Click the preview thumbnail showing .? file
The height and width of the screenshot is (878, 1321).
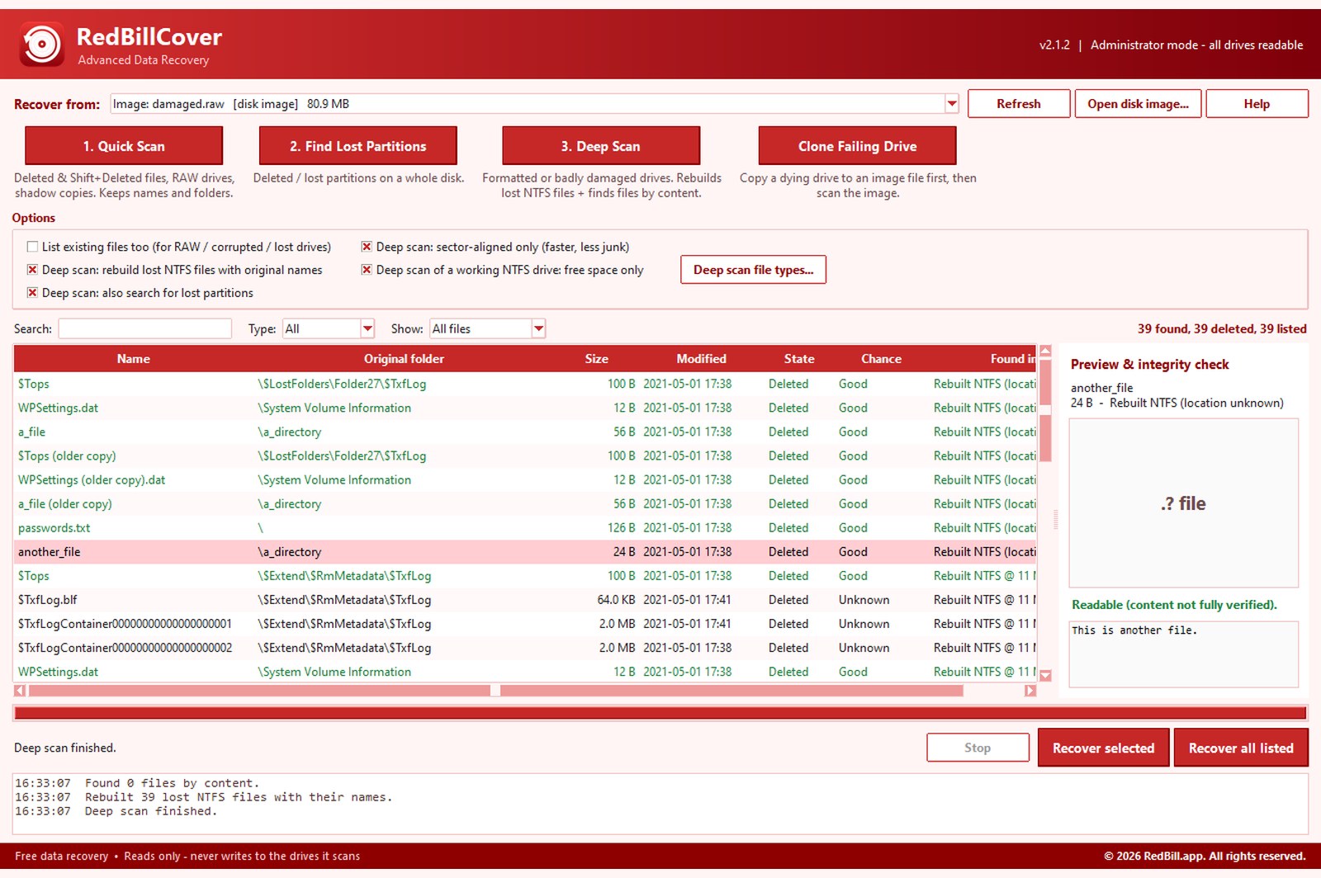pyautogui.click(x=1183, y=503)
